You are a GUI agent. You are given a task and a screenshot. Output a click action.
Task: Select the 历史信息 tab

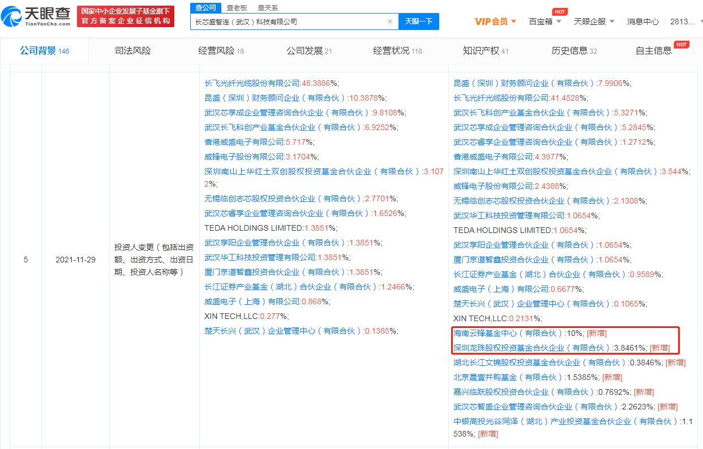pos(575,51)
